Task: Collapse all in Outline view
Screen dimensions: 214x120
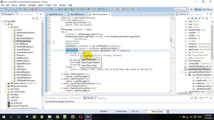Action: pyautogui.click(x=189, y=18)
